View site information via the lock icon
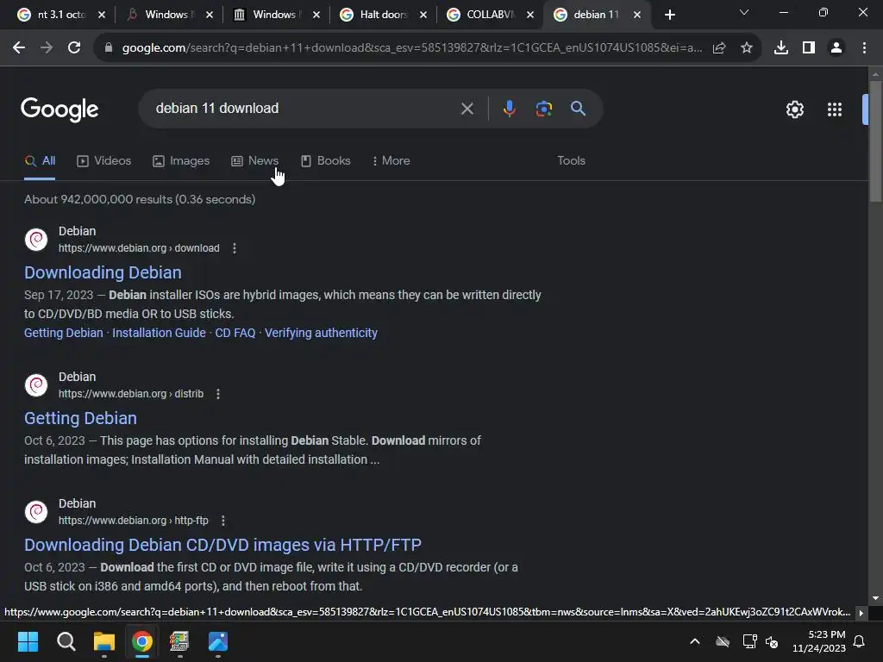 point(109,48)
